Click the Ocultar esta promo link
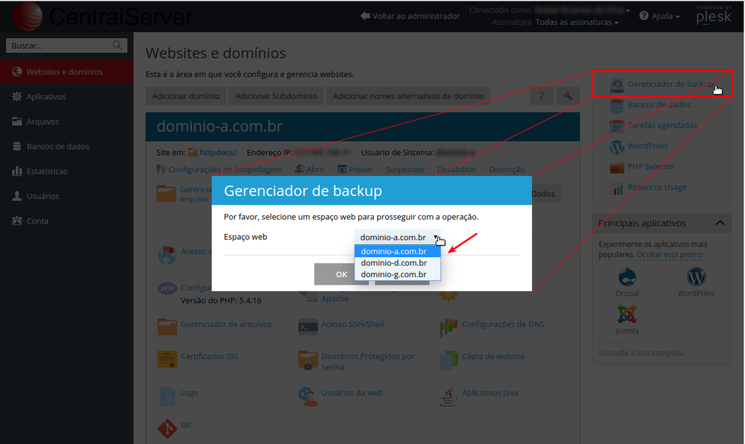Viewport: 745px width, 444px height. pyautogui.click(x=670, y=255)
